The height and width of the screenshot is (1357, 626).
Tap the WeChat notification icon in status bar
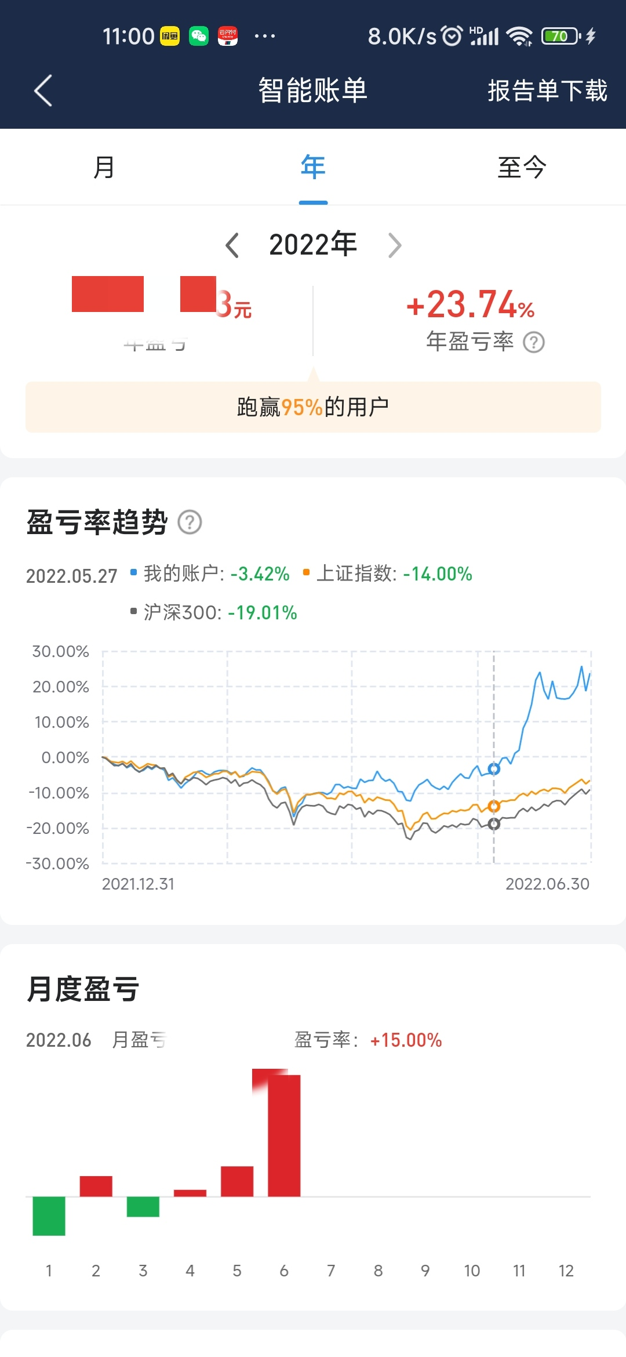(199, 36)
